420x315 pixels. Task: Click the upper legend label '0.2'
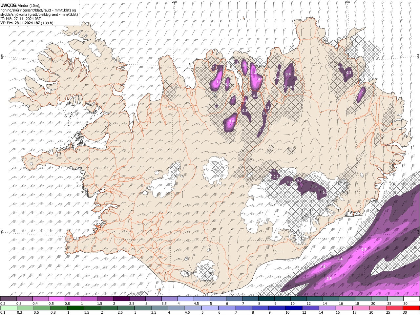click(x=2, y=303)
